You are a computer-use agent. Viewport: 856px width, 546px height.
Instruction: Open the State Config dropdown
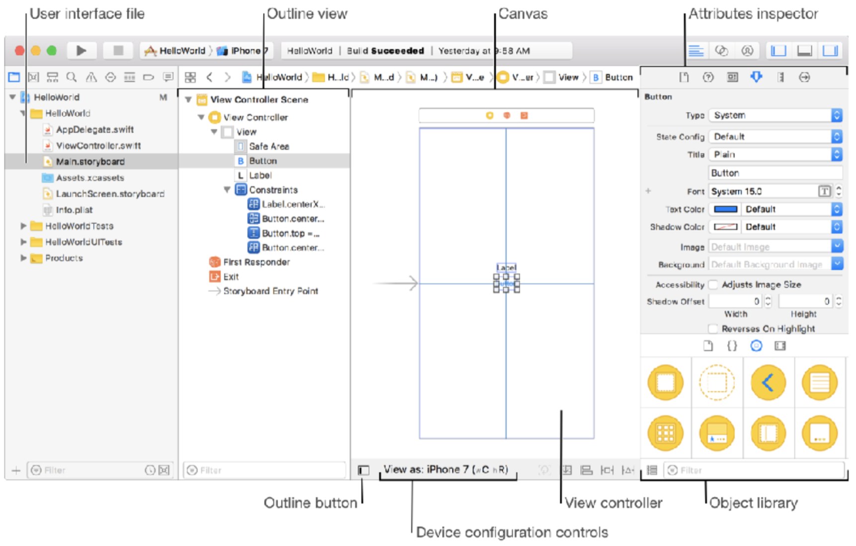pos(775,136)
